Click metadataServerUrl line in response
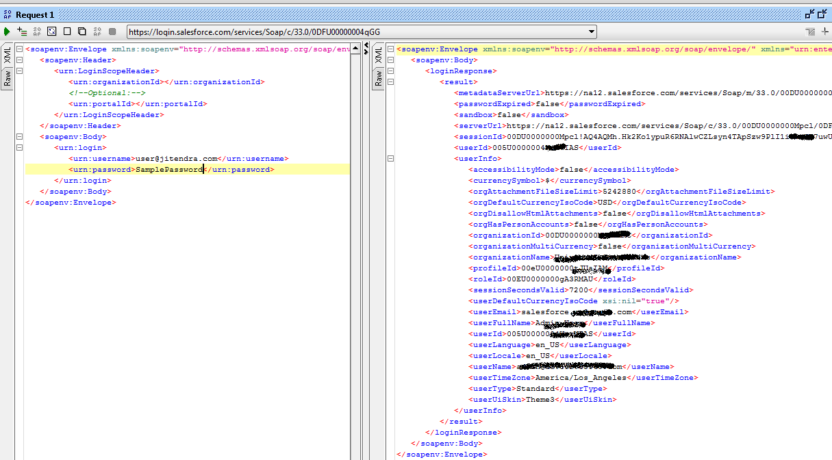The image size is (832, 460). coord(642,93)
